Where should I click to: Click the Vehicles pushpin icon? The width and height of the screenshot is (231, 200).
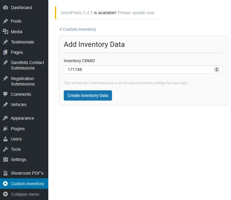coord(5,105)
